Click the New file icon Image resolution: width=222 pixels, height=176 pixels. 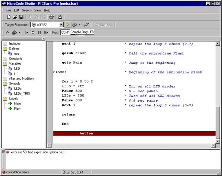tap(8, 17)
